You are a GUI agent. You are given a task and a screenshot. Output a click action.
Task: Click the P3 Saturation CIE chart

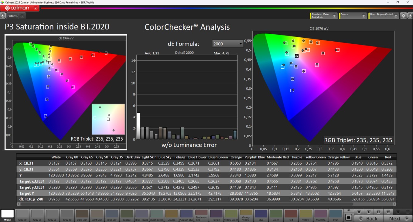coord(66,92)
